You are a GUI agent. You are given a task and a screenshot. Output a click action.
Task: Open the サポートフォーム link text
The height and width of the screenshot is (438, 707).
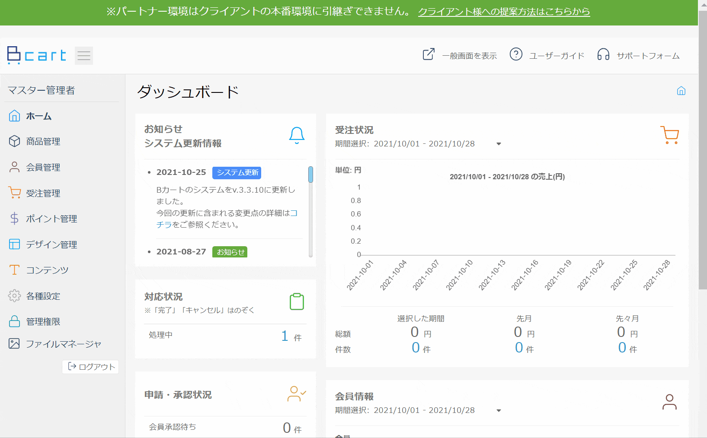(x=648, y=56)
